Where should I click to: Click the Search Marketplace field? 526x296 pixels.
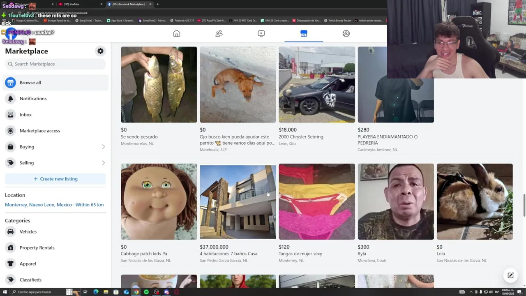(x=55, y=64)
